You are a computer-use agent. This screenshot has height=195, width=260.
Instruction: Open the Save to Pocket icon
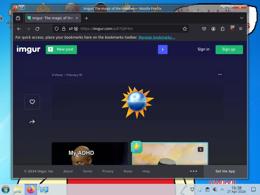pyautogui.click(x=204, y=29)
